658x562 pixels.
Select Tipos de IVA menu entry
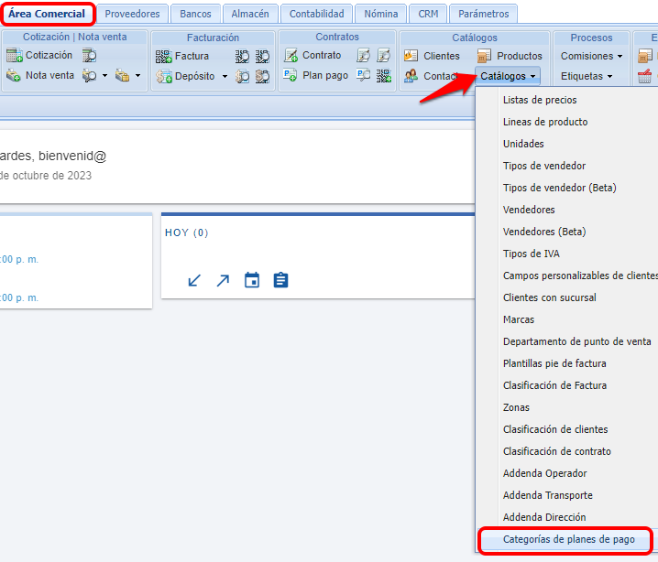pyautogui.click(x=531, y=254)
